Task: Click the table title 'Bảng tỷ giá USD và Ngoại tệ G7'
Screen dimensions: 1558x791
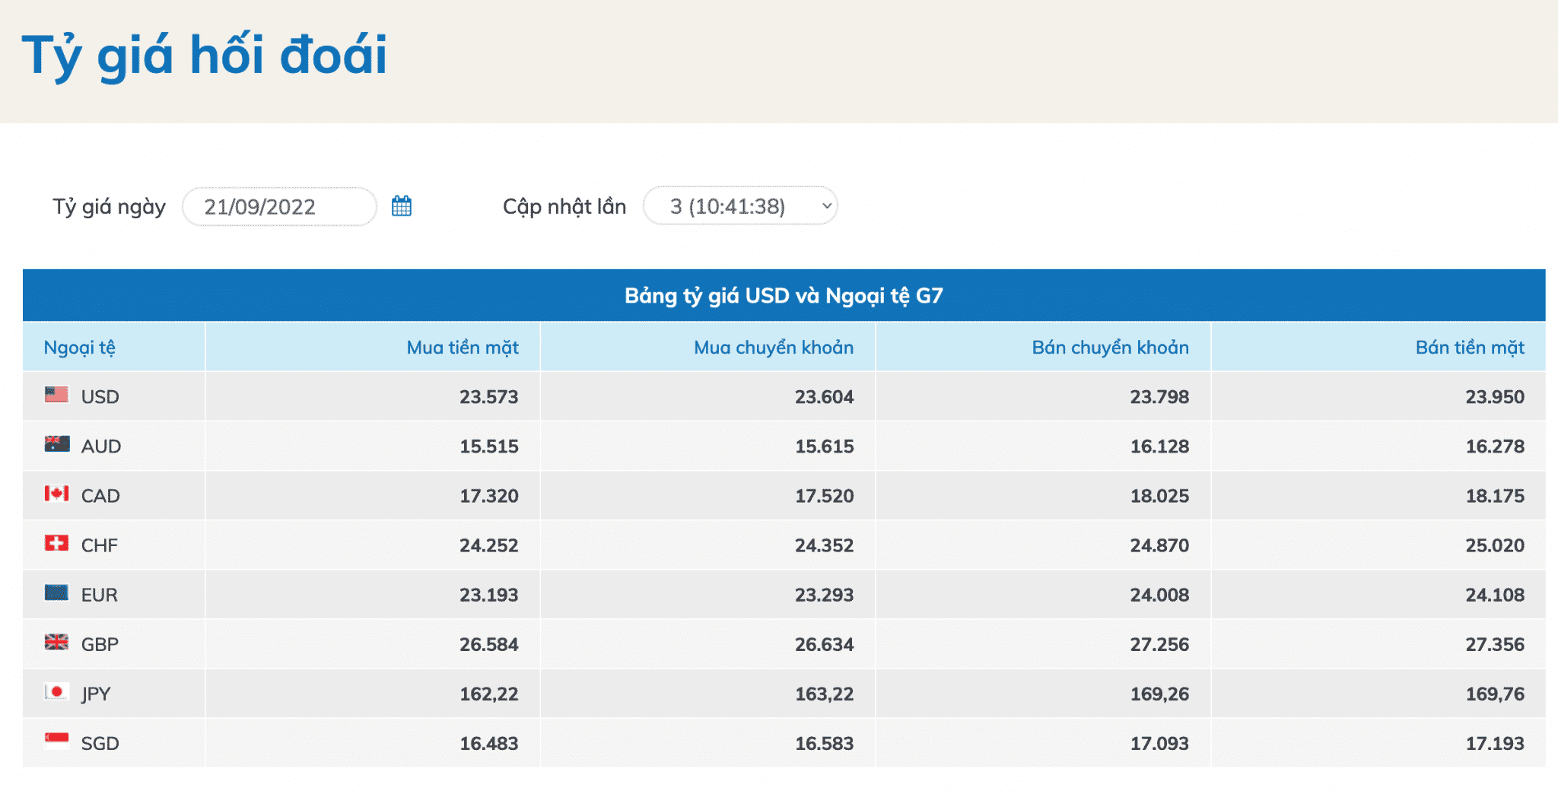Action: point(784,295)
